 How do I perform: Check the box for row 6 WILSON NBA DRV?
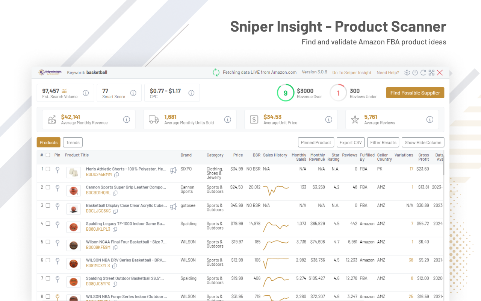tap(48, 260)
